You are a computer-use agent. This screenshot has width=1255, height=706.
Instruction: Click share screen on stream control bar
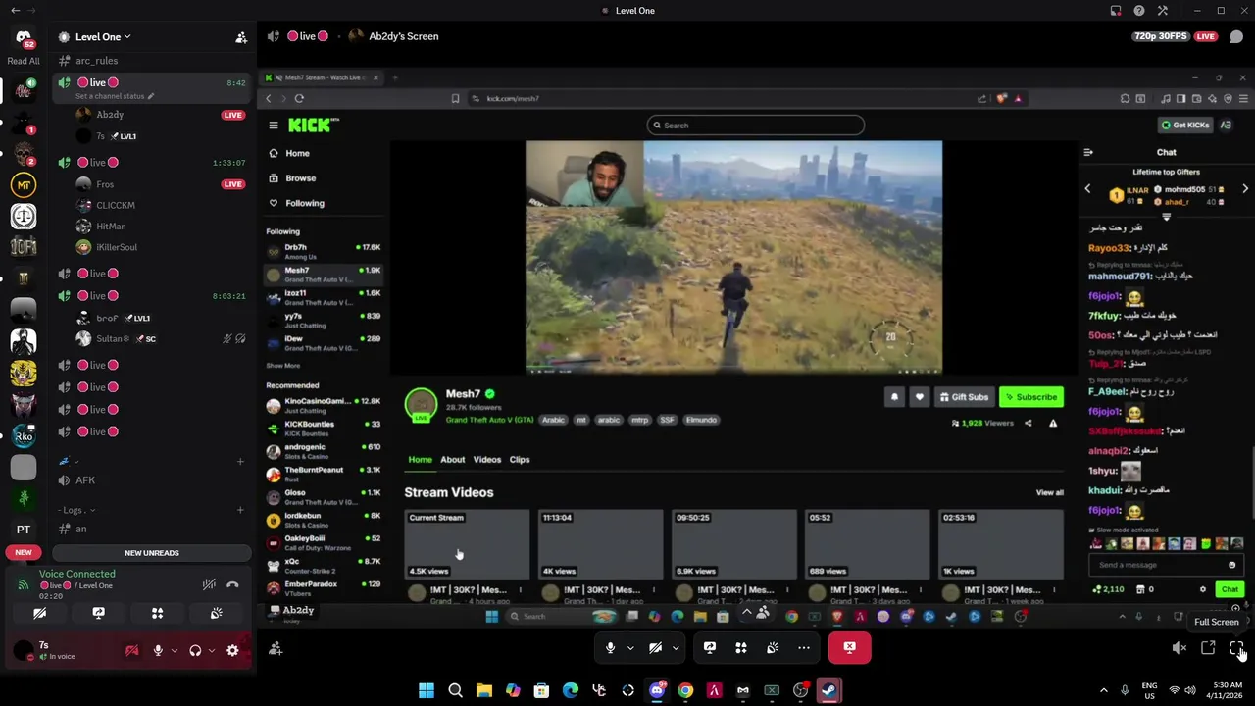[x=710, y=647]
